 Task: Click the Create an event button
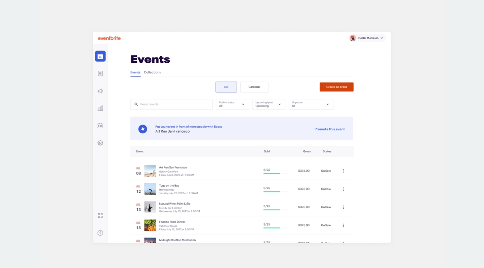(x=336, y=87)
